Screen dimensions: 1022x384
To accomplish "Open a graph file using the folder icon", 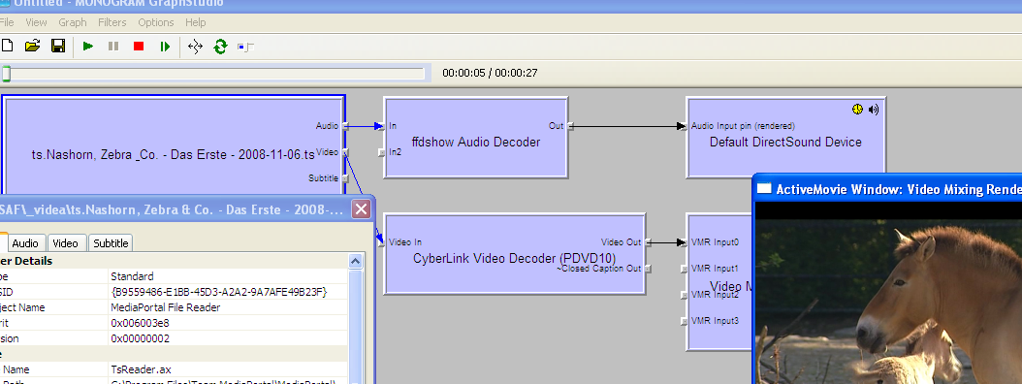I will 33,46.
